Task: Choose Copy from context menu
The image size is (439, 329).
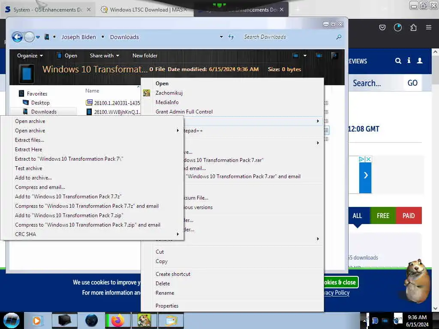Action: pos(232,261)
